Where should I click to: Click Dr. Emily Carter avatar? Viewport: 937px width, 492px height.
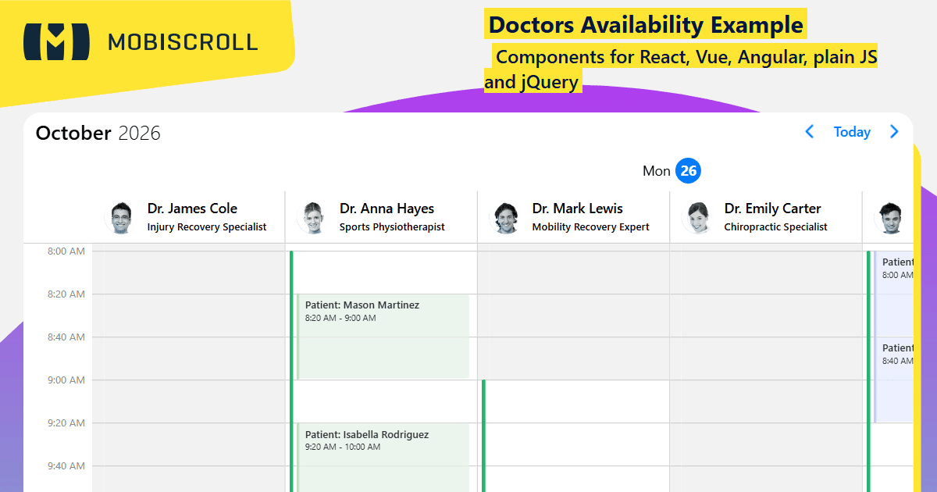coord(698,218)
